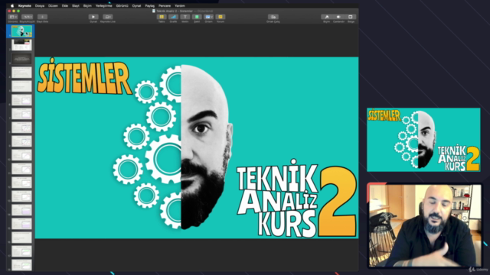Open the Büyüt/Küçült zoom dropdown
490x275 pixels.
click(x=28, y=17)
